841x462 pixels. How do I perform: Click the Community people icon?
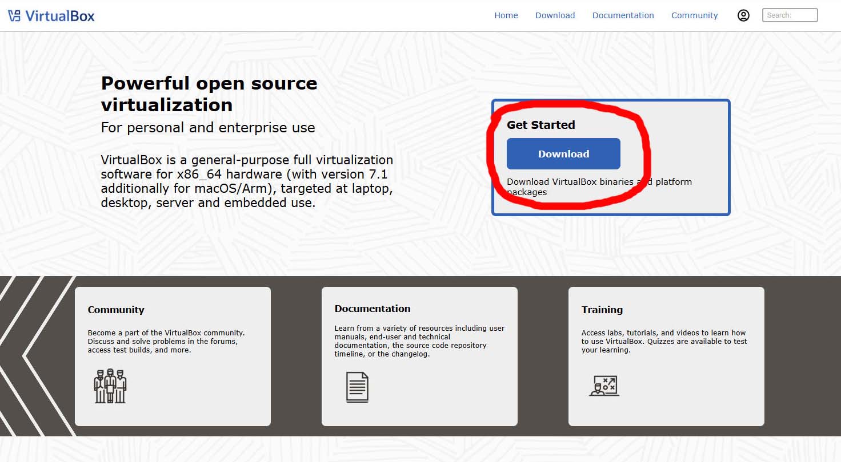110,386
